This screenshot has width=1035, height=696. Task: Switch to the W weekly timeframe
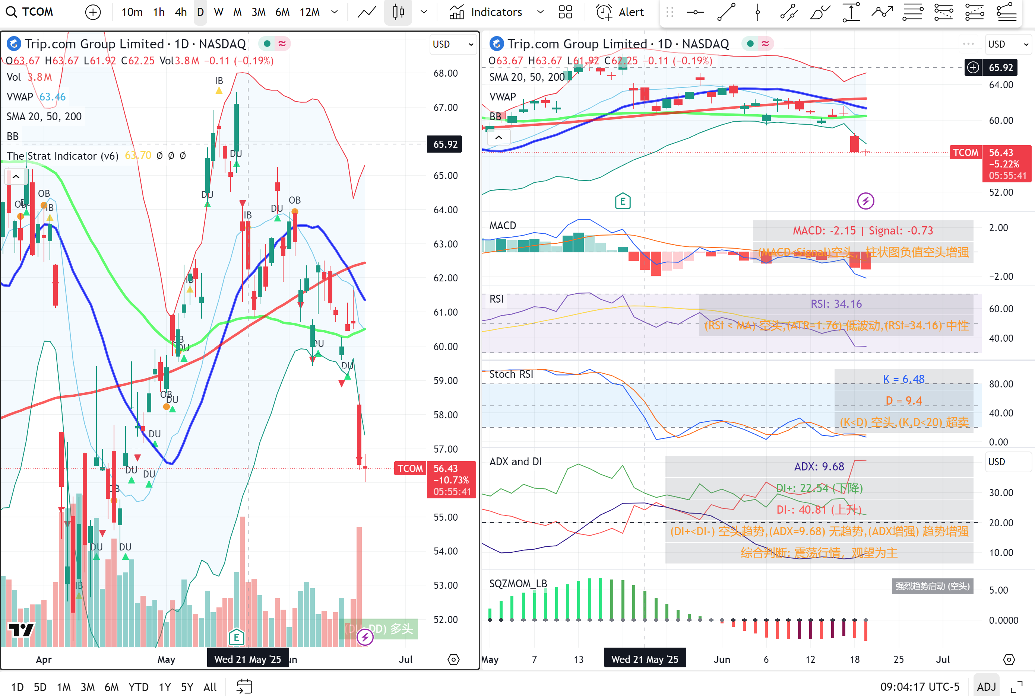pos(219,12)
